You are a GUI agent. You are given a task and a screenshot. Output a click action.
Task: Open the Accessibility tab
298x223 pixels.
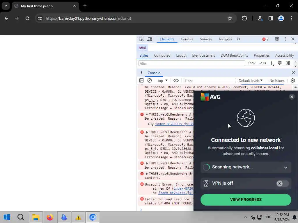pos(284,55)
